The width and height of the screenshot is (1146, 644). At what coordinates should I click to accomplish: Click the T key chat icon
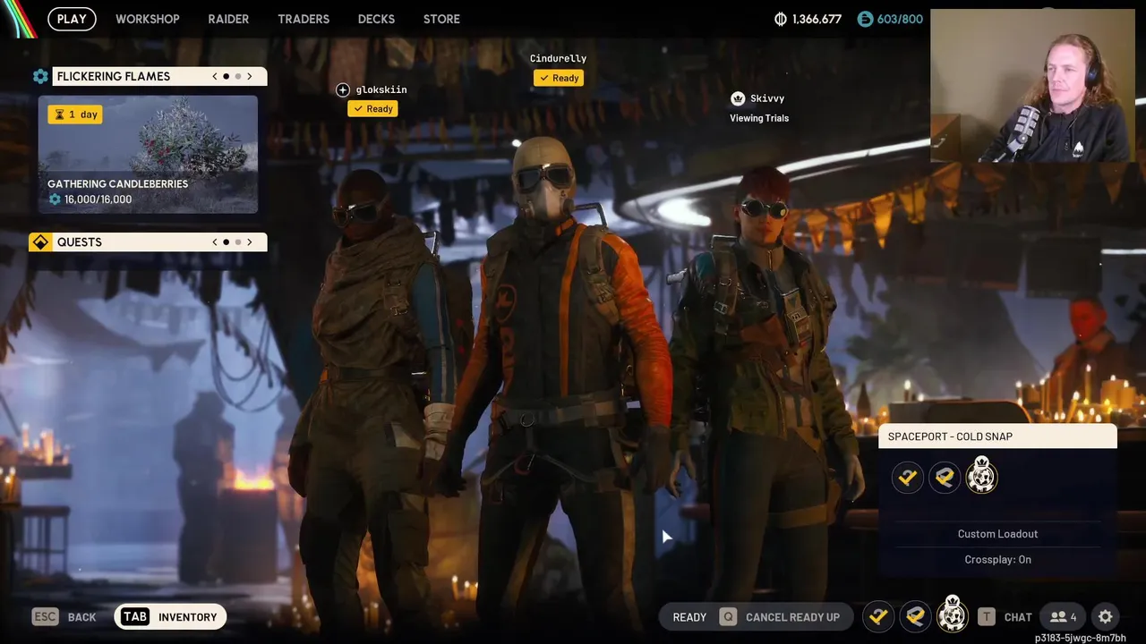[x=986, y=617]
